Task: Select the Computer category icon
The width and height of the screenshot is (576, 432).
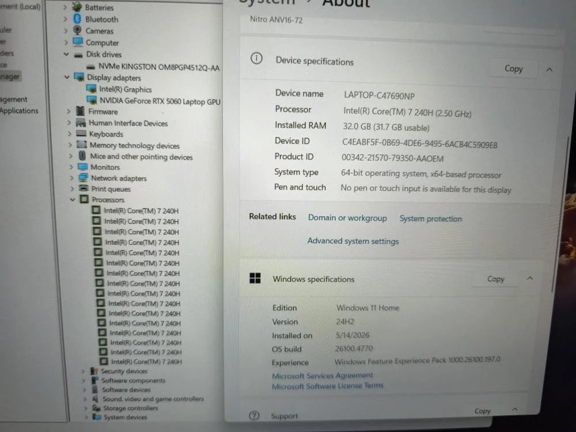Action: tap(78, 42)
